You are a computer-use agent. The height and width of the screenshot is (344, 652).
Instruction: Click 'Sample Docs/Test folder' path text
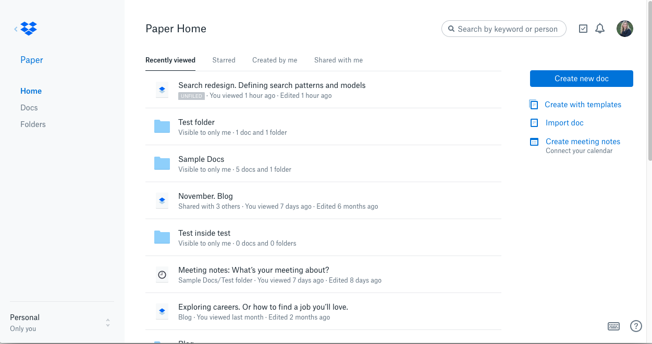click(x=215, y=281)
